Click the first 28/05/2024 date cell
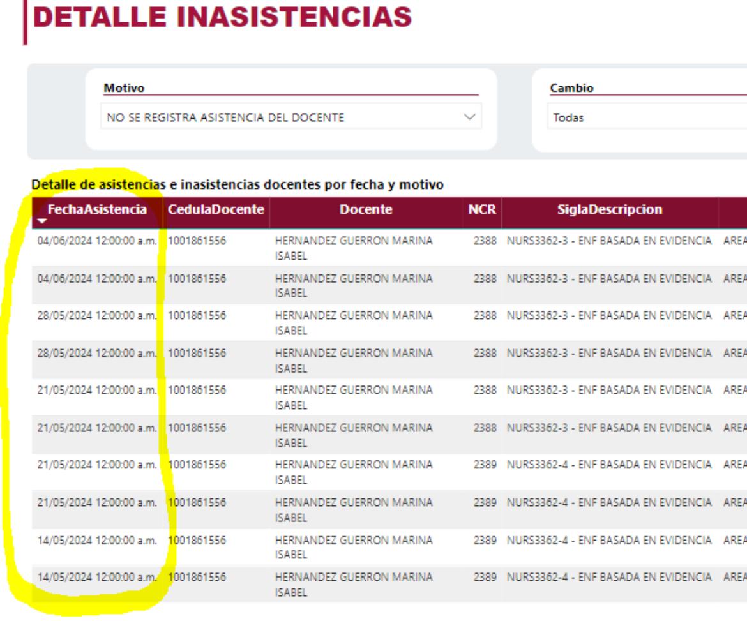 coord(97,317)
